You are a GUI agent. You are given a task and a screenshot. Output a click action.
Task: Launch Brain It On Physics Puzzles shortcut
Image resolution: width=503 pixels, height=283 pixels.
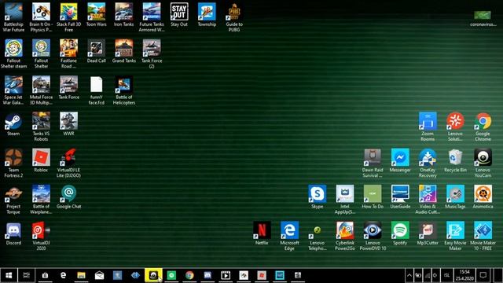[x=41, y=17]
